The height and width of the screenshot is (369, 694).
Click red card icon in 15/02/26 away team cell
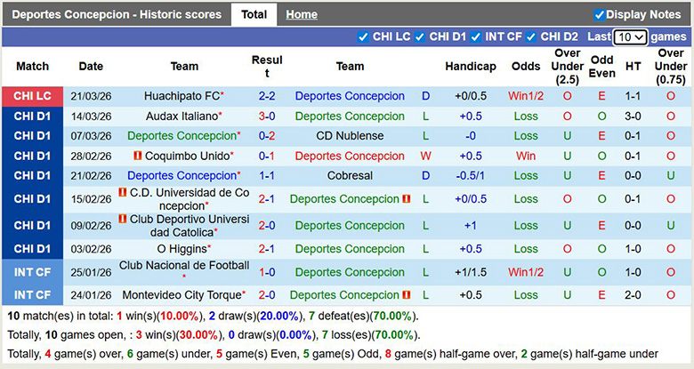[x=406, y=199]
